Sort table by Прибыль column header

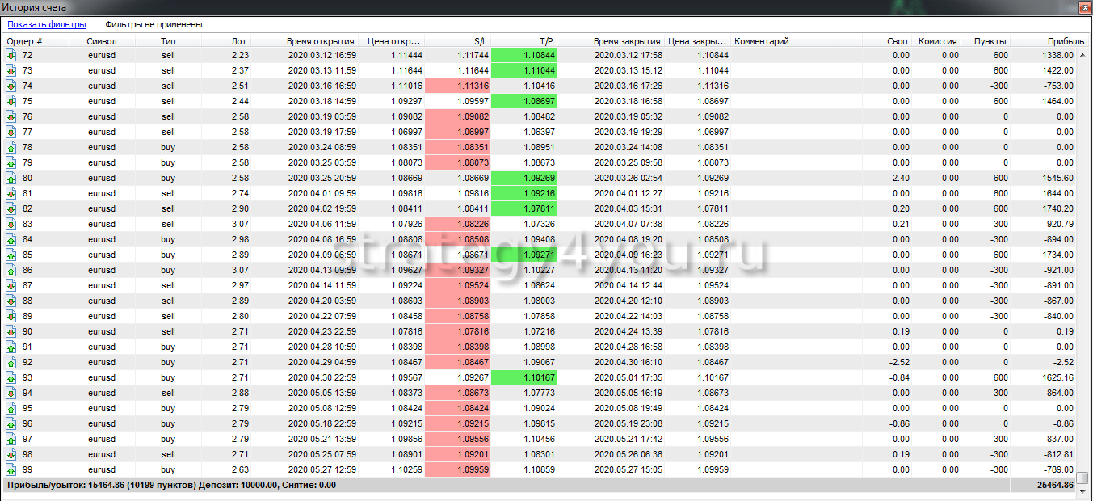click(x=1066, y=41)
